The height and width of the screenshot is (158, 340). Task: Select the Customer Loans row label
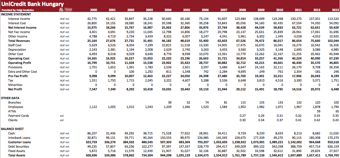click(20, 142)
